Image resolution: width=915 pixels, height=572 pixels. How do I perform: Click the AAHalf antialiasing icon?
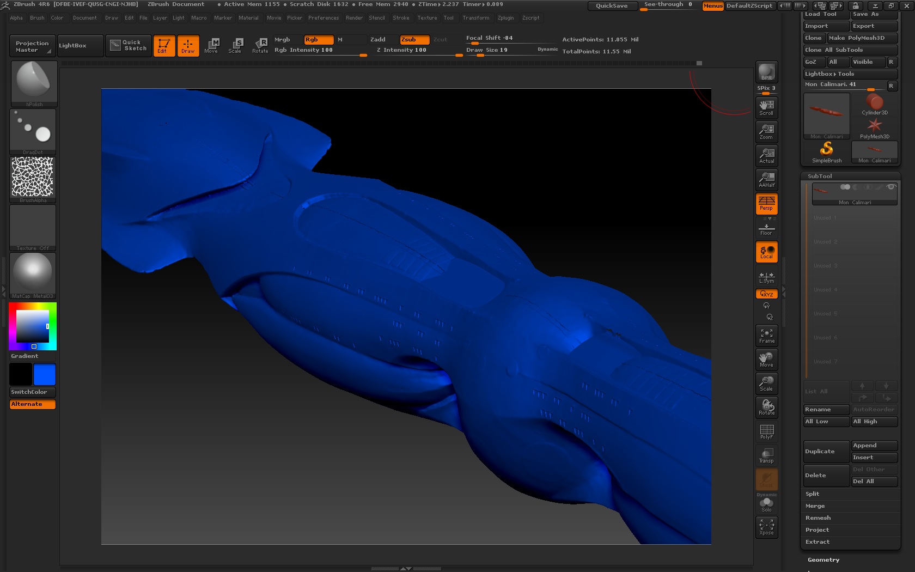766,179
